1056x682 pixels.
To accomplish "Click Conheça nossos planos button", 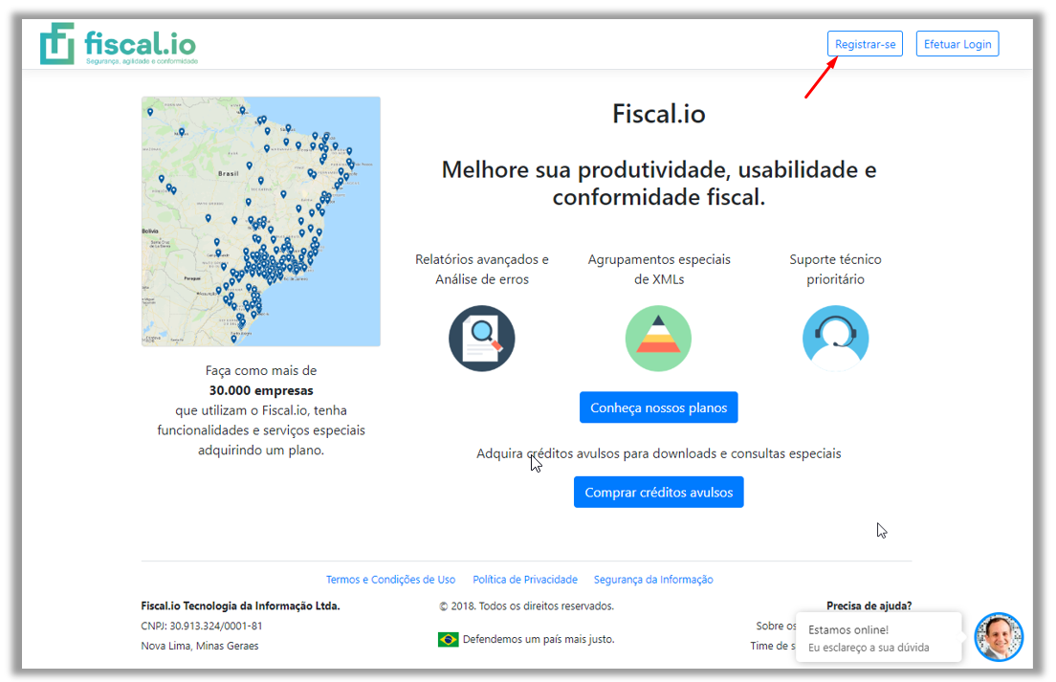I will 659,407.
